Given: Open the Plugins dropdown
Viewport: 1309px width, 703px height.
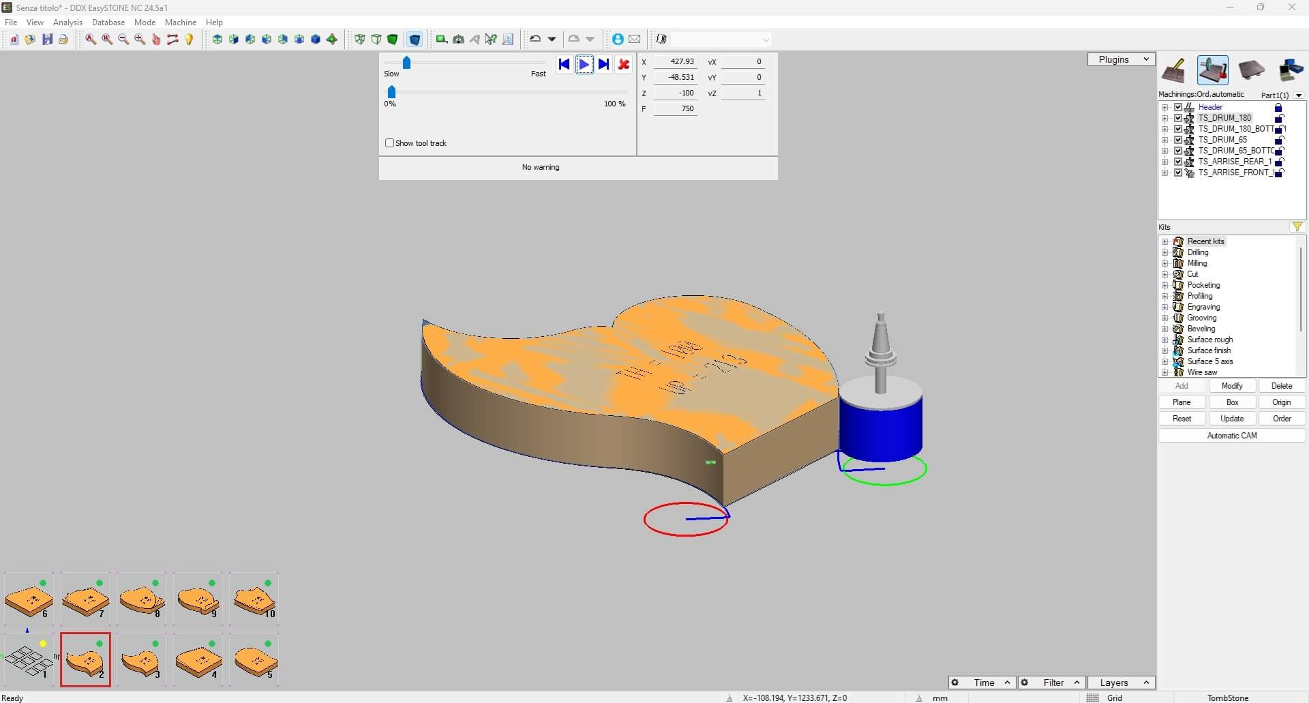Looking at the screenshot, I should click(1122, 60).
